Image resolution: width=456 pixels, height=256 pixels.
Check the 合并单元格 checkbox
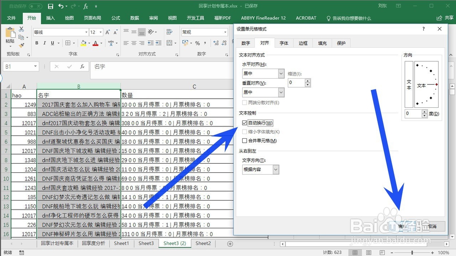pyautogui.click(x=244, y=141)
